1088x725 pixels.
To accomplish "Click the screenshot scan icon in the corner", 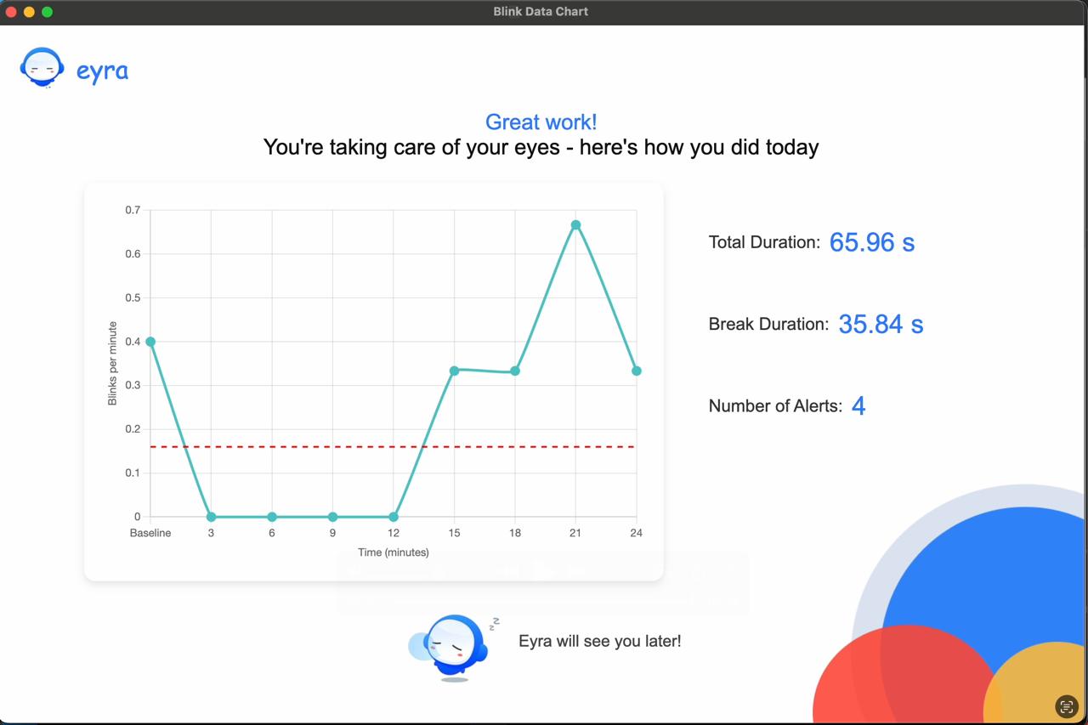I will (x=1066, y=706).
